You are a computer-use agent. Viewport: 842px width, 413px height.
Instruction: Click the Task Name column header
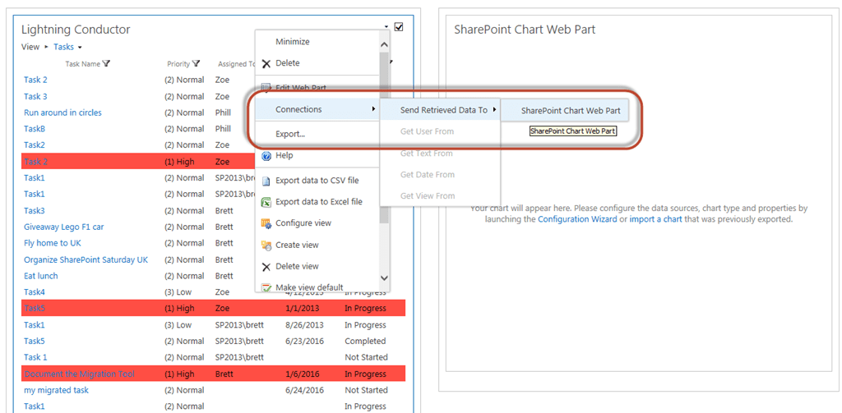click(x=83, y=64)
